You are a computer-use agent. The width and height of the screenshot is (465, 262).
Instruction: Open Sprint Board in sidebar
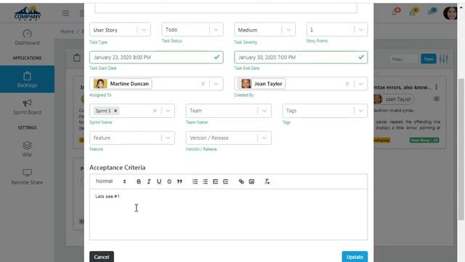[x=27, y=107]
